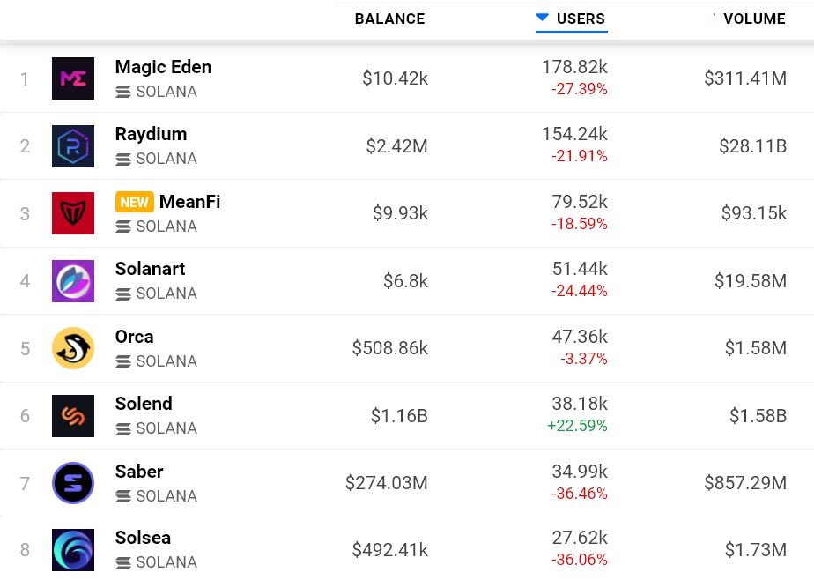Click the Magic Eden logo icon

(73, 78)
